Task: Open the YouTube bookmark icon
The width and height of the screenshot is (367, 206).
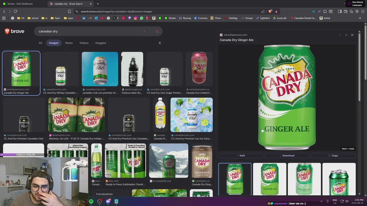Action: click(102, 18)
